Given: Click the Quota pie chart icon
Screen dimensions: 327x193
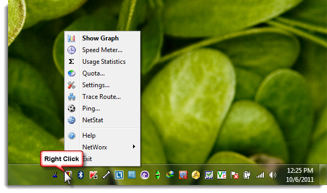Looking at the screenshot, I should (71, 73).
